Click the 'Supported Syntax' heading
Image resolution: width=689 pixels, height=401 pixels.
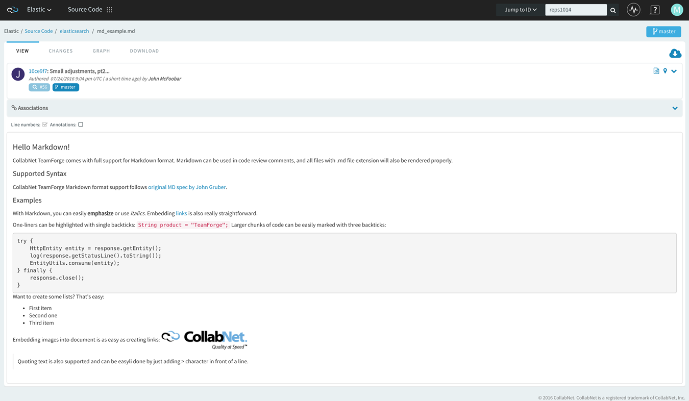39,173
